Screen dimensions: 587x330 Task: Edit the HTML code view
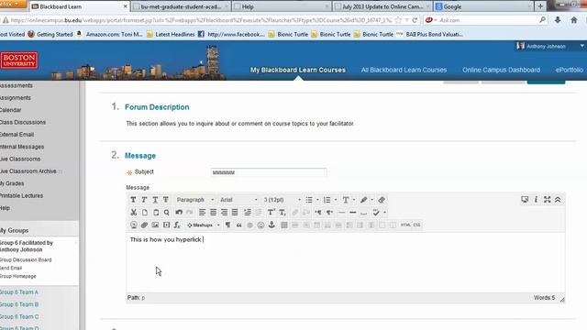click(405, 225)
